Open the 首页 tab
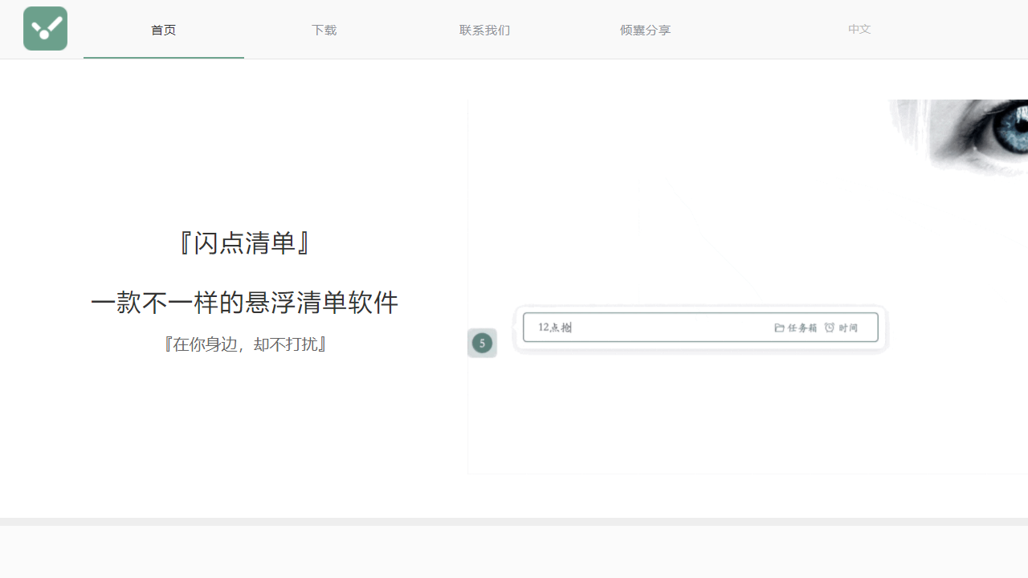The height and width of the screenshot is (578, 1028). click(164, 30)
